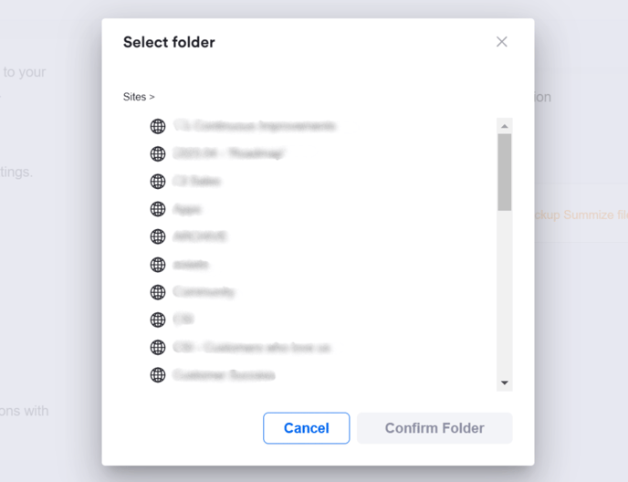The width and height of the screenshot is (628, 482).
Task: Select the Customer Success site name
Action: 224,375
